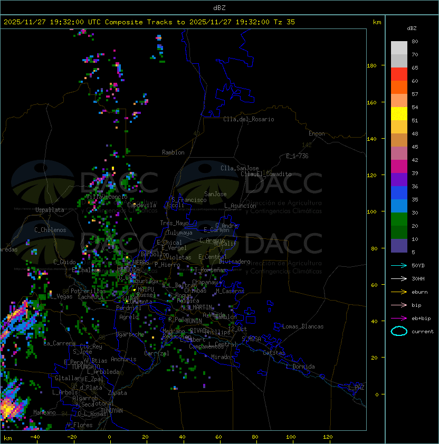Click the MAIPU city label

[146, 289]
